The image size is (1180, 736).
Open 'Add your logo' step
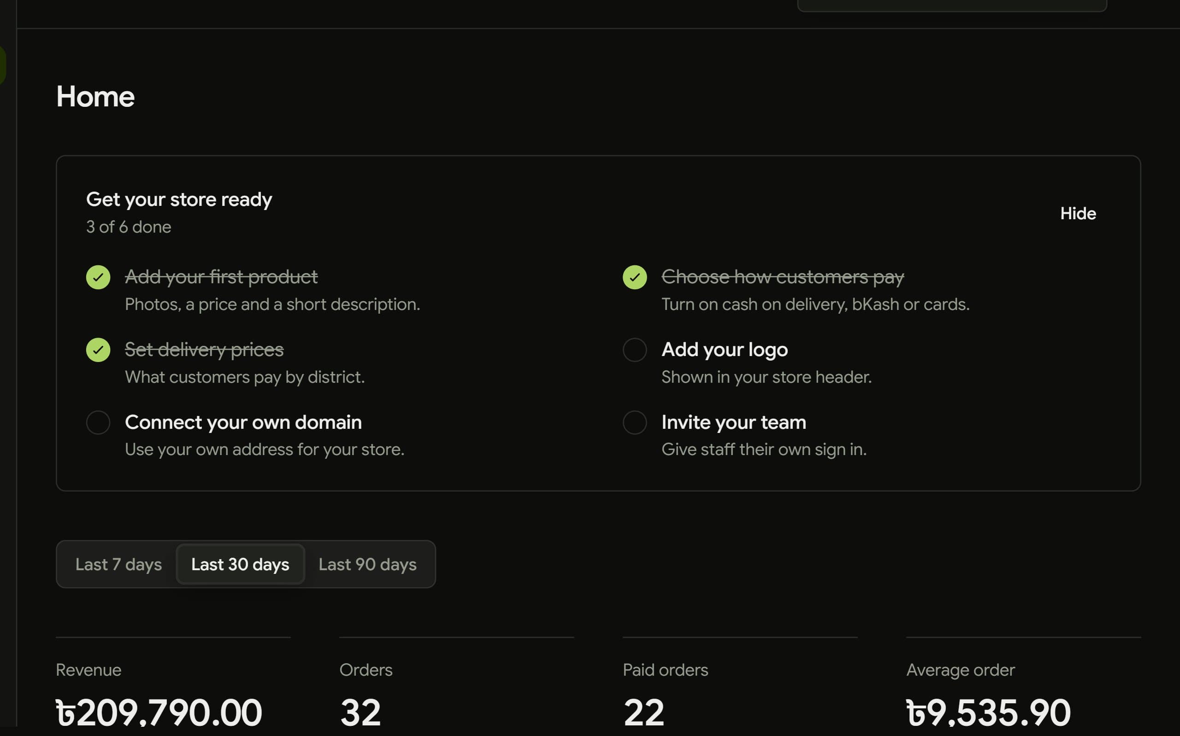pos(724,350)
